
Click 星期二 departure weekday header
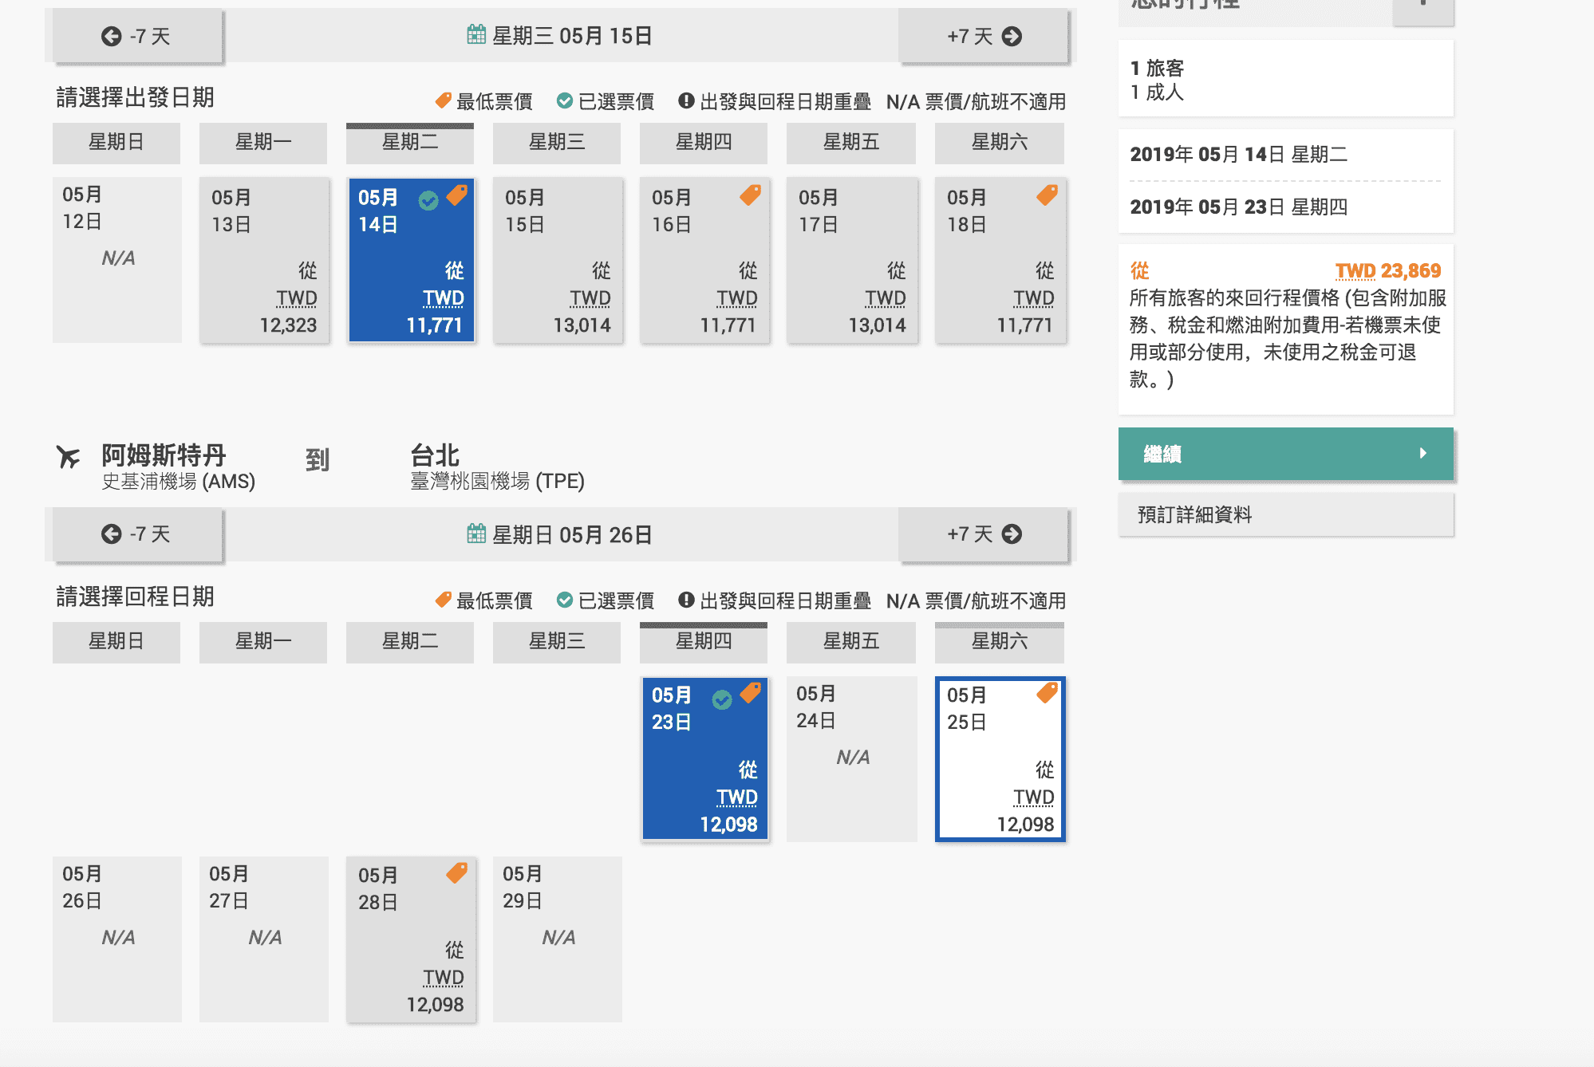(410, 143)
